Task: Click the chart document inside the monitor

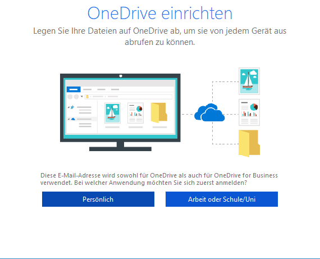Action: (x=135, y=113)
